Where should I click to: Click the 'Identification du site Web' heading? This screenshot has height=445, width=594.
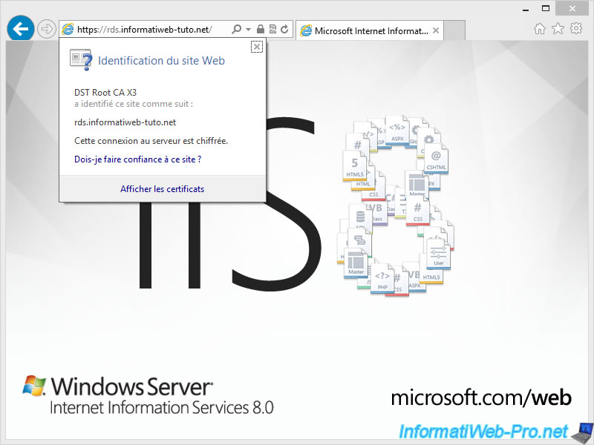pyautogui.click(x=161, y=61)
